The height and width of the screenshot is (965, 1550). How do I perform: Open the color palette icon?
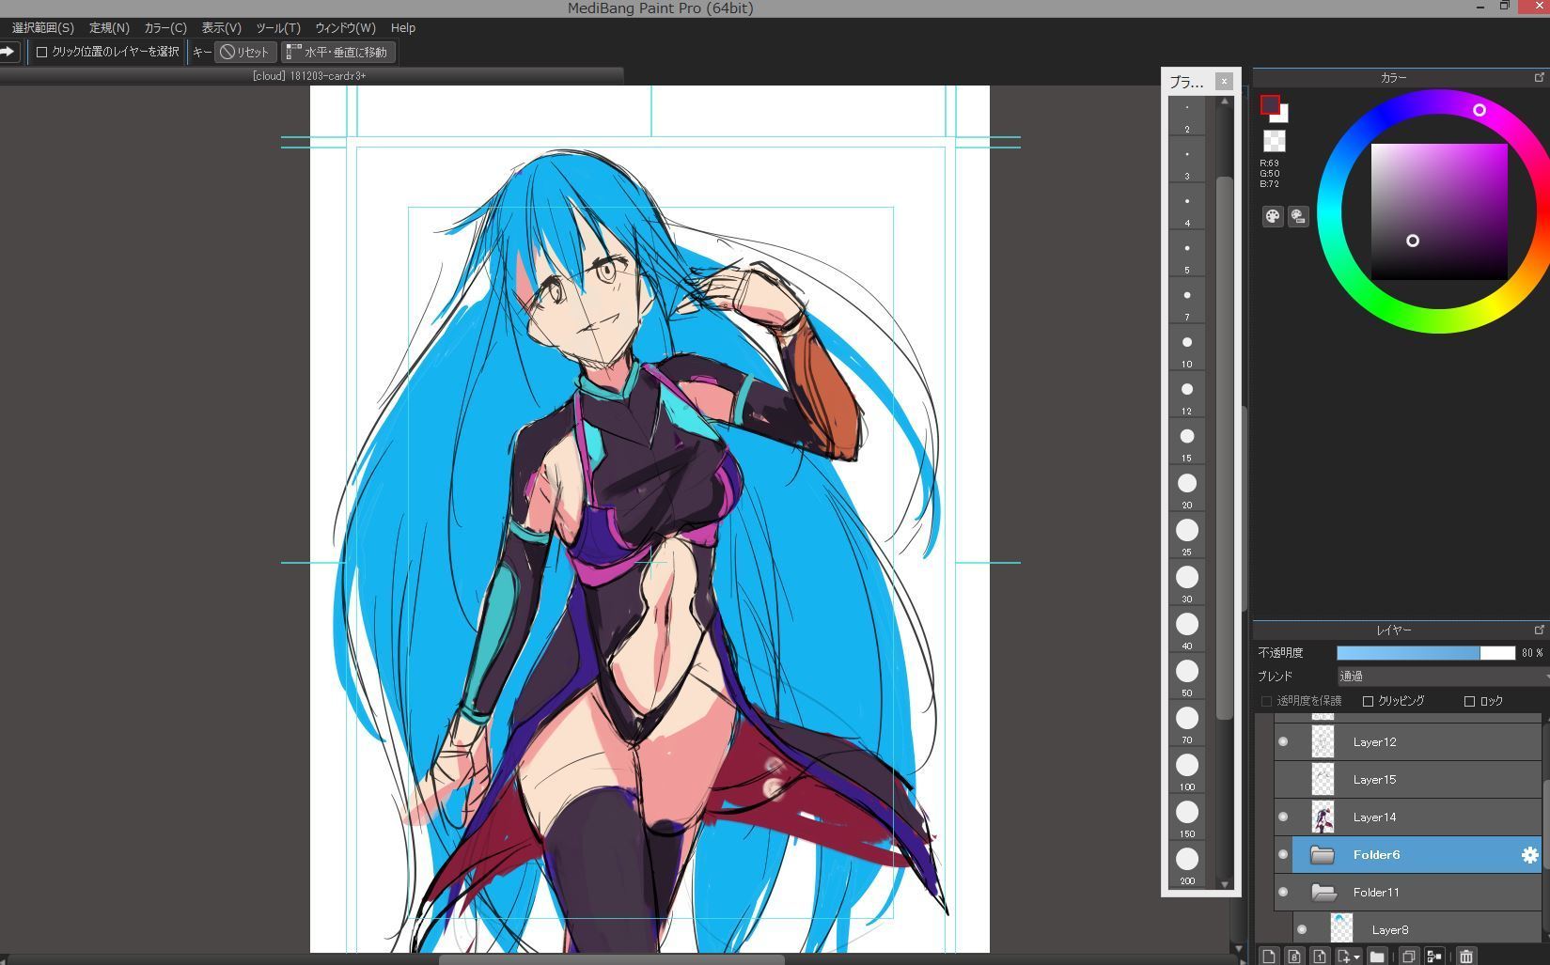tap(1272, 217)
